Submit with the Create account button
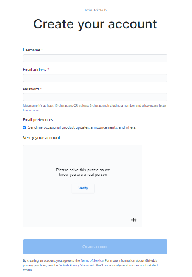This screenshot has width=192, height=277. 95,246
